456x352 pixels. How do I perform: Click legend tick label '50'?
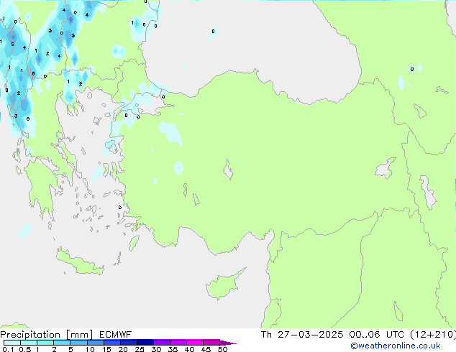coord(222,349)
